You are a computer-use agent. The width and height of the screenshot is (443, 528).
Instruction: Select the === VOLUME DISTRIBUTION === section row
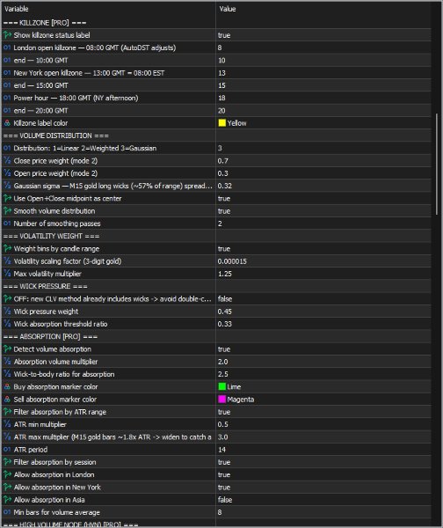216,136
